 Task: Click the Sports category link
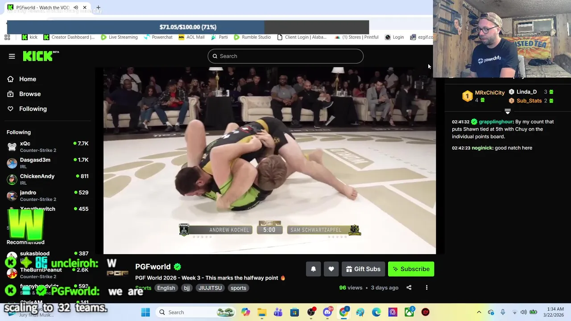pyautogui.click(x=143, y=288)
